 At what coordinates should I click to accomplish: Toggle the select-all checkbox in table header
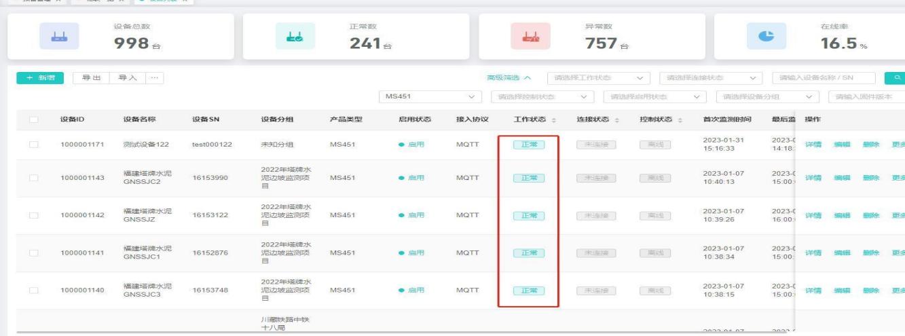coord(34,120)
